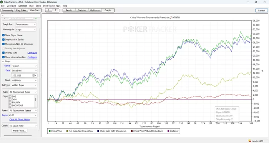
Task: Click the green Chips Won legend marker
Action: [x=50, y=131]
